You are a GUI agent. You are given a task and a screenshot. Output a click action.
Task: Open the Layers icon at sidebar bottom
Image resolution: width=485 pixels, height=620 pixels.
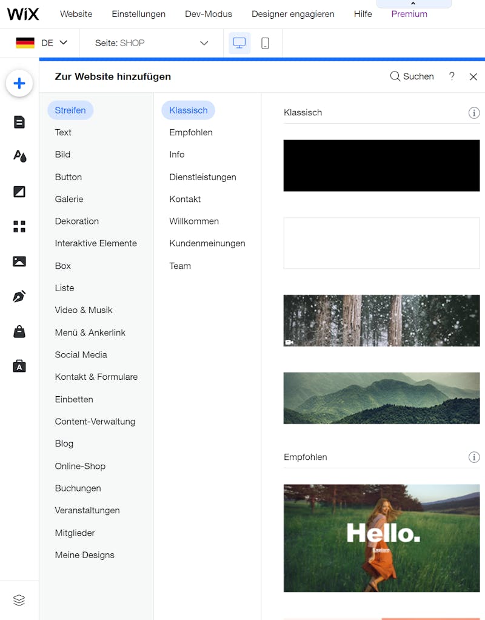tap(19, 600)
